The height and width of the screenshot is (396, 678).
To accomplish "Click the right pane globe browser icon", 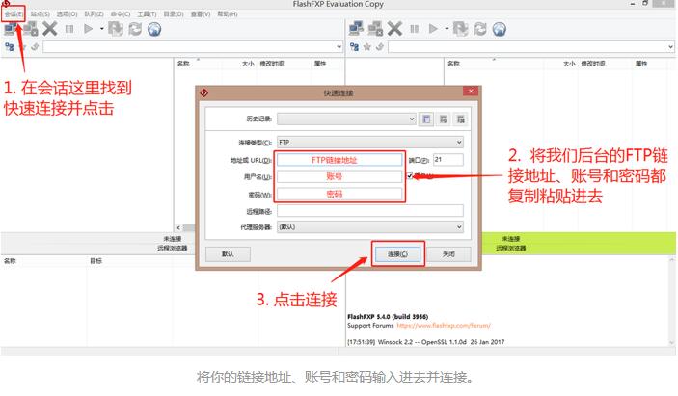I will tap(500, 29).
